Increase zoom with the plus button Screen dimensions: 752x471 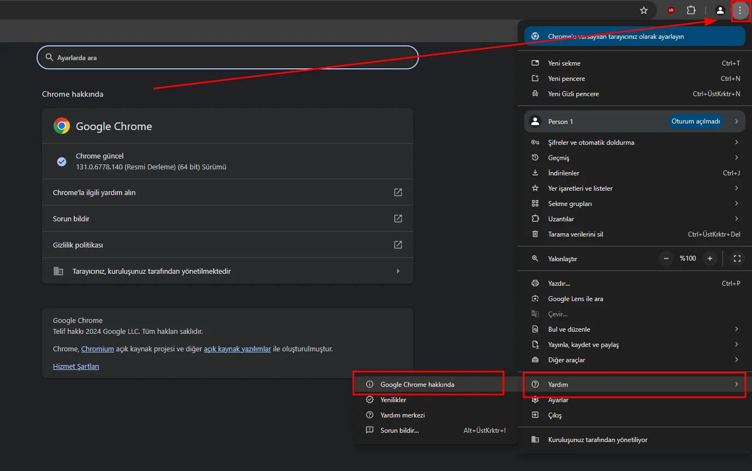click(x=710, y=258)
